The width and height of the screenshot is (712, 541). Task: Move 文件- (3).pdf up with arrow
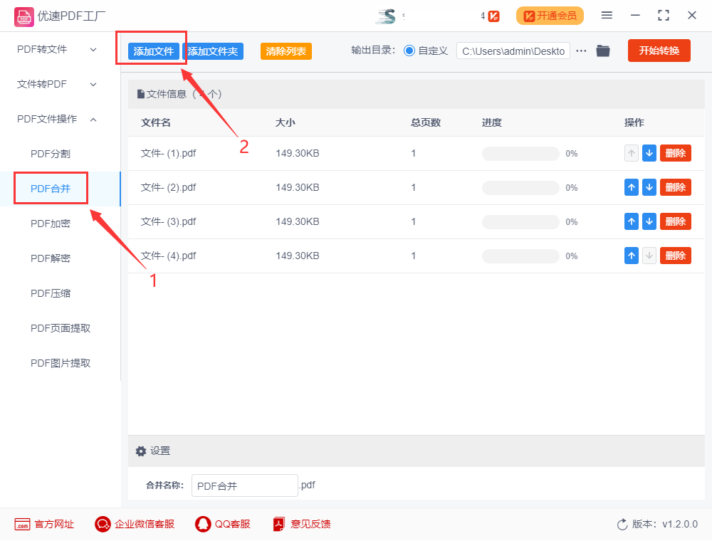632,221
